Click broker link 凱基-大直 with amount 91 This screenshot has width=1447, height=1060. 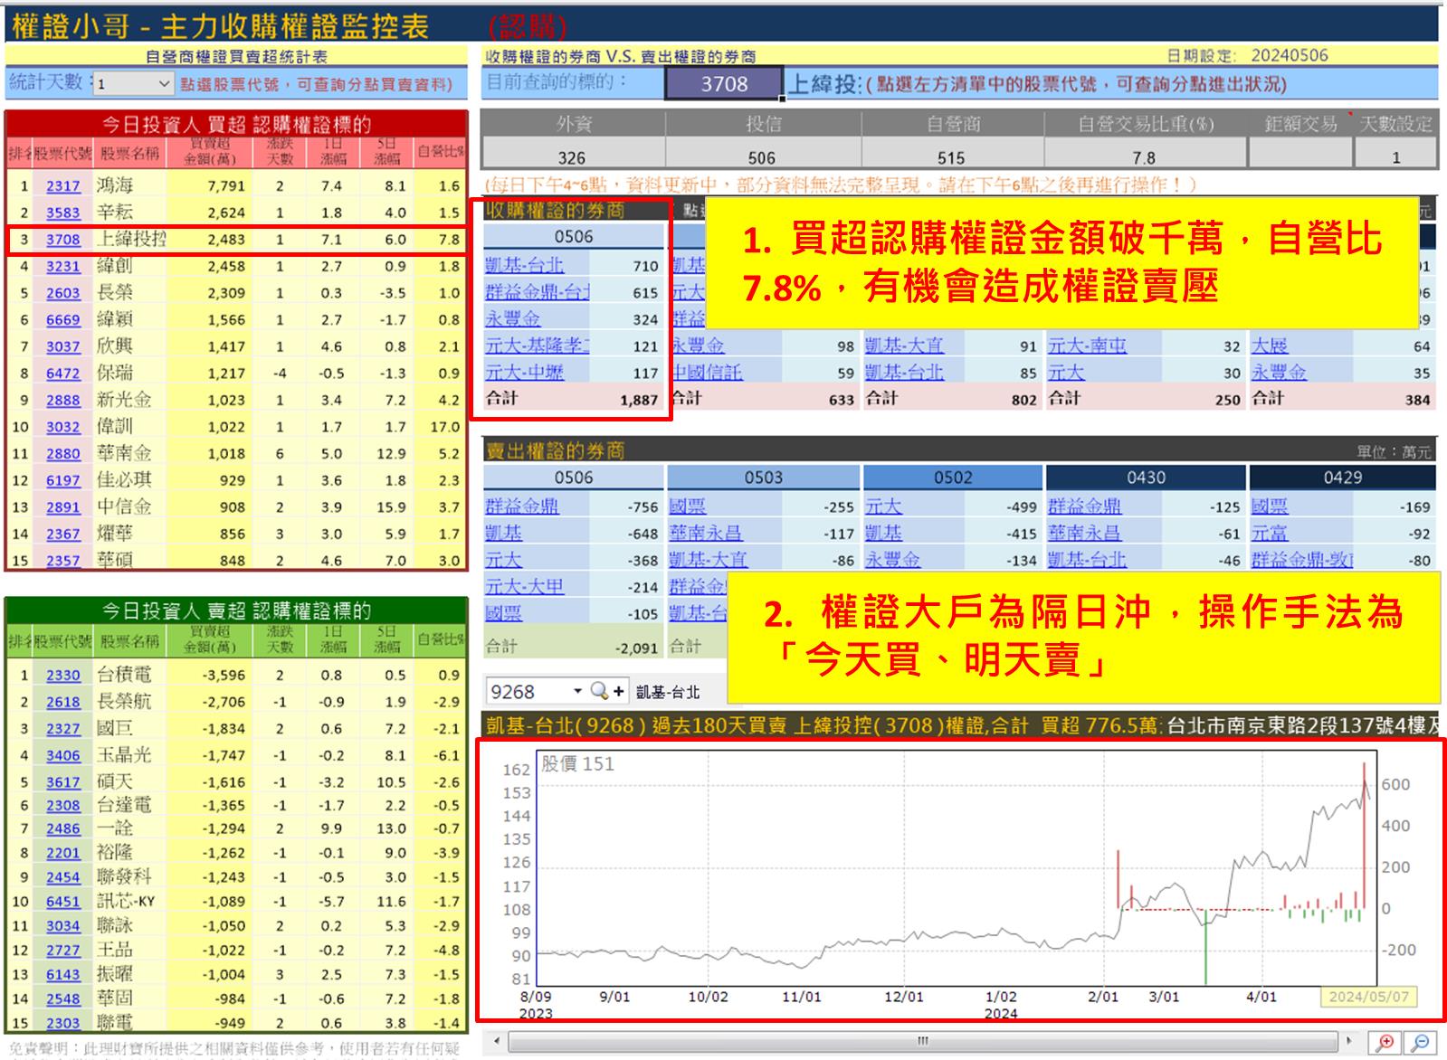click(x=904, y=345)
